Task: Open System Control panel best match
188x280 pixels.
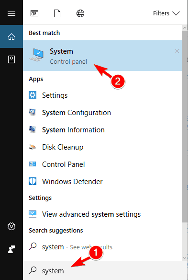Action: click(102, 56)
